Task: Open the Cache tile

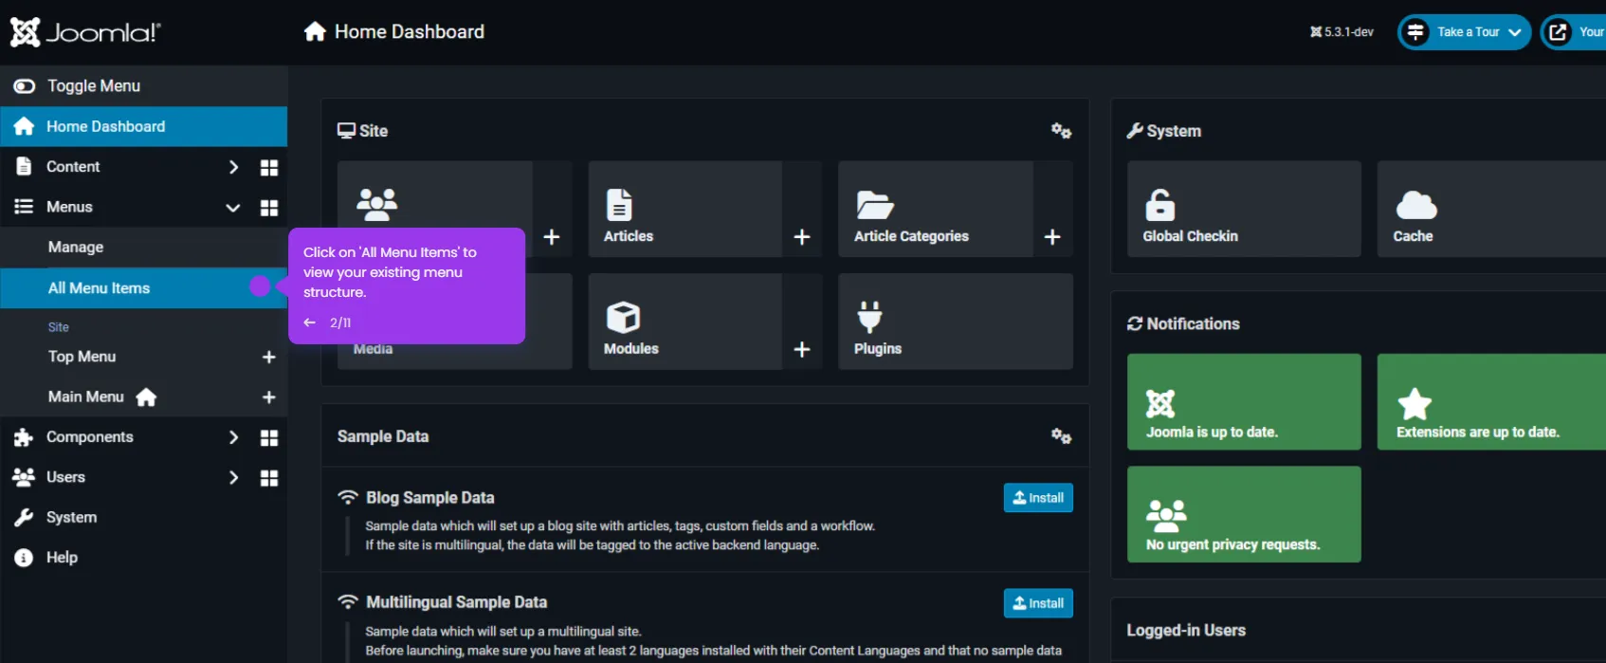Action: pyautogui.click(x=1491, y=209)
